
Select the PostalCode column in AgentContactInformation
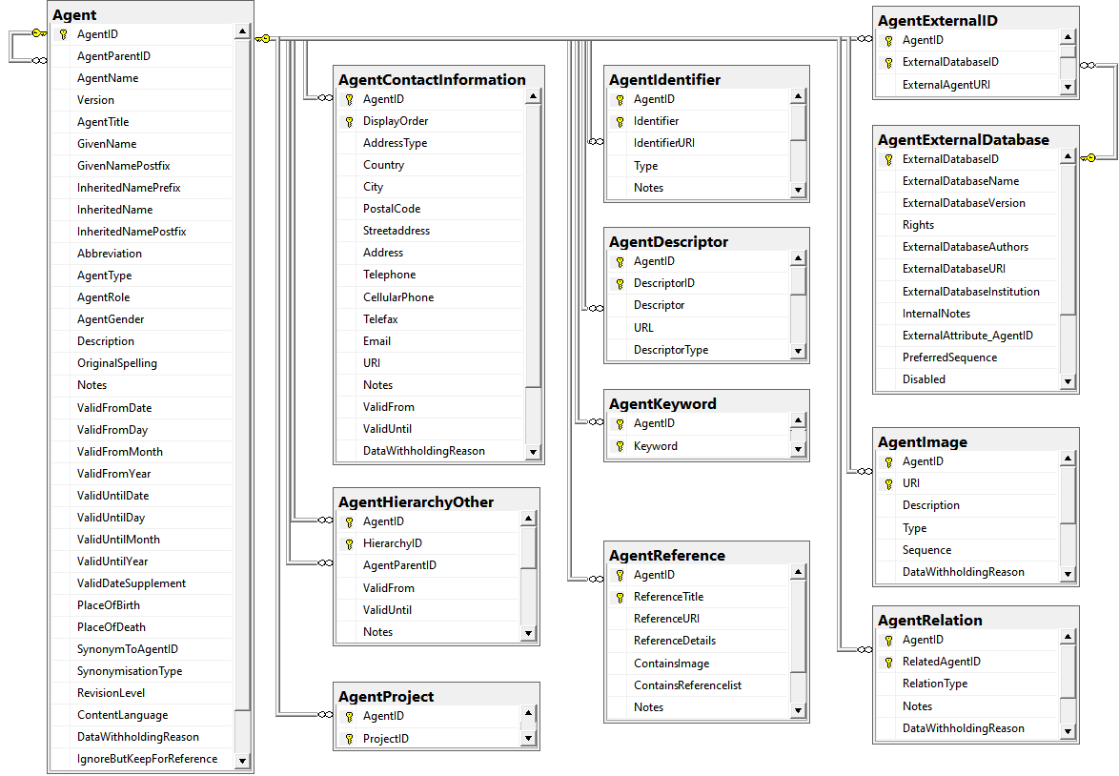(430, 209)
